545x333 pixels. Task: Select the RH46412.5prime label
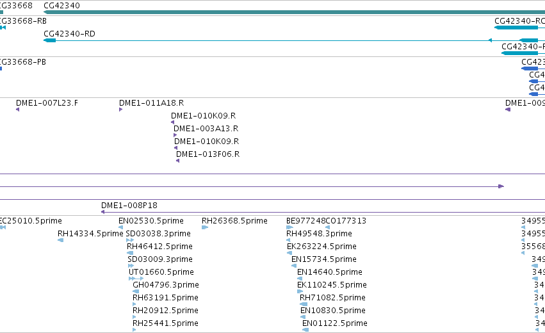point(159,247)
